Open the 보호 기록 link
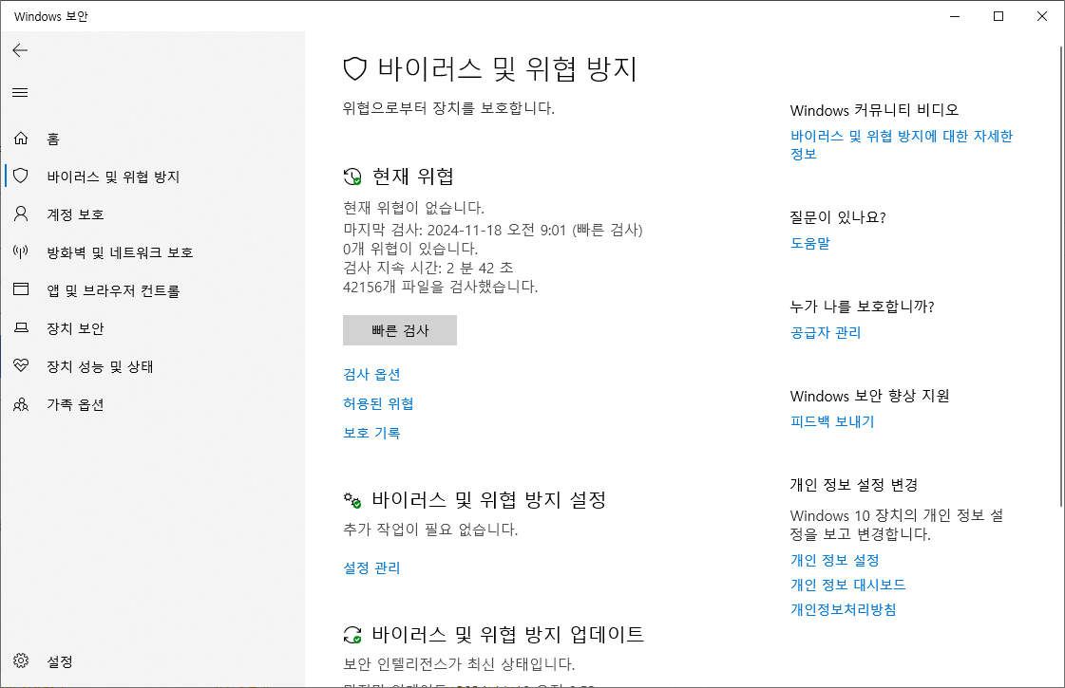The height and width of the screenshot is (688, 1065). [371, 433]
